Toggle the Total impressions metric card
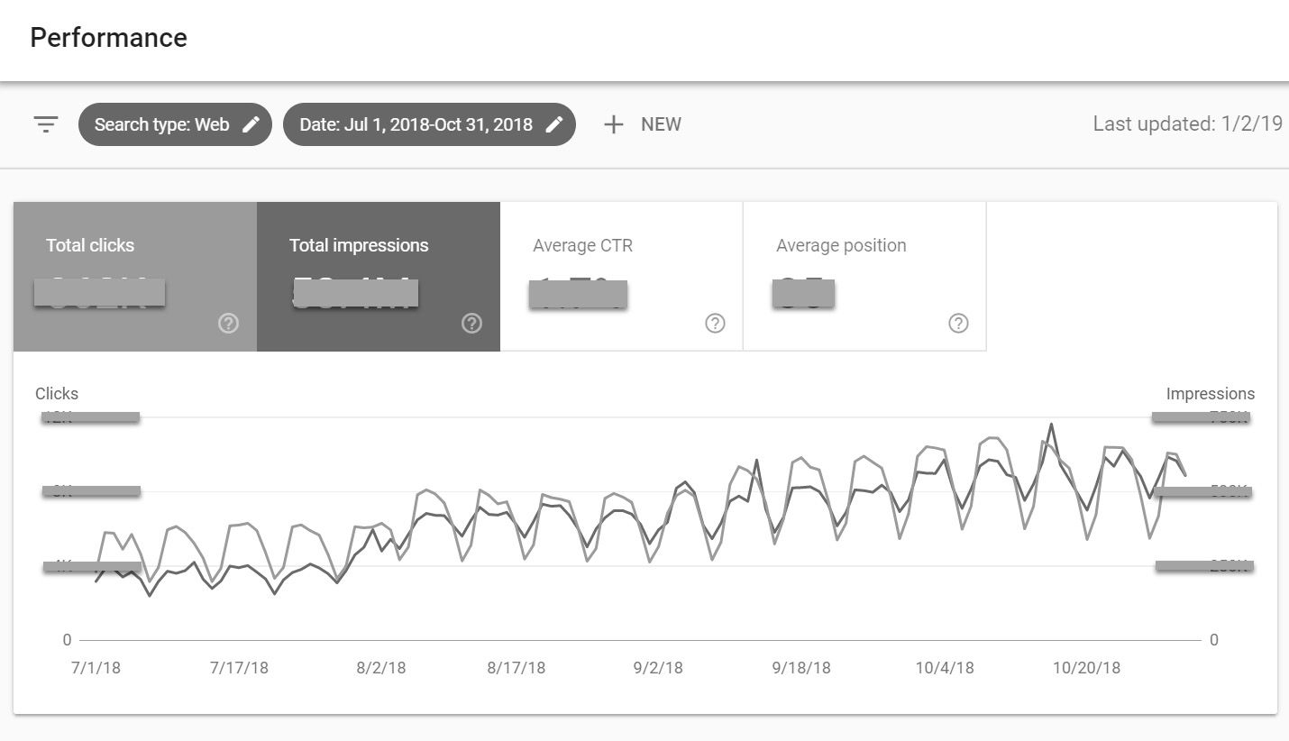This screenshot has height=741, width=1289. click(379, 277)
